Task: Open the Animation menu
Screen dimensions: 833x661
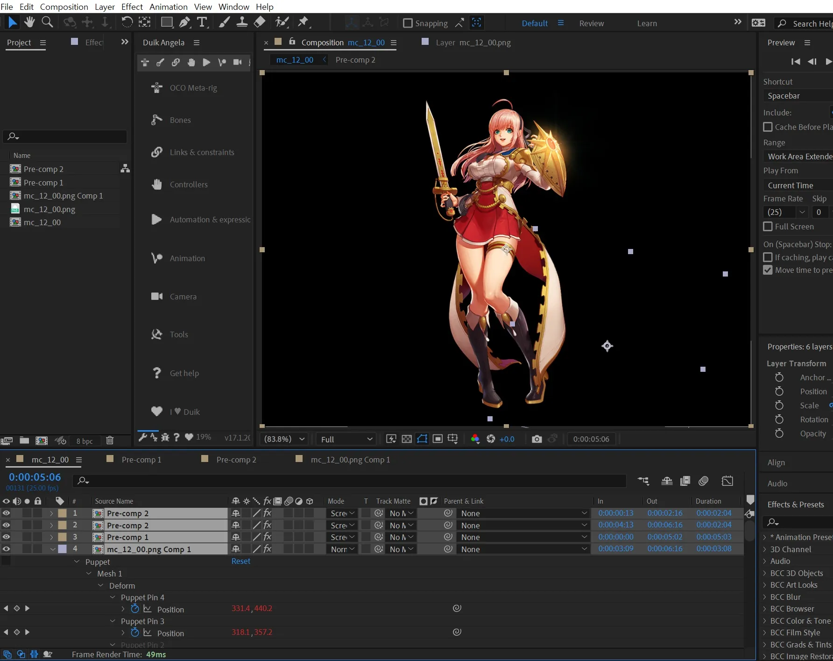Action: click(x=169, y=7)
